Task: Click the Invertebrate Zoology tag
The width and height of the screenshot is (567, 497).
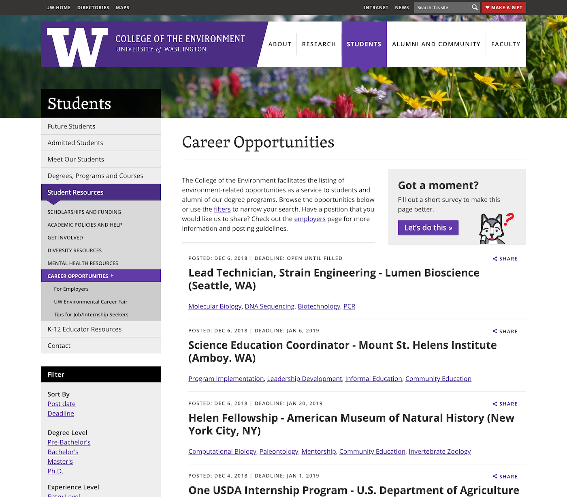Action: (440, 452)
